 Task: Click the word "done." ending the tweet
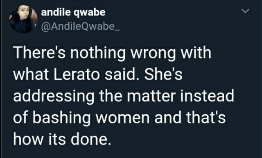[91, 139]
